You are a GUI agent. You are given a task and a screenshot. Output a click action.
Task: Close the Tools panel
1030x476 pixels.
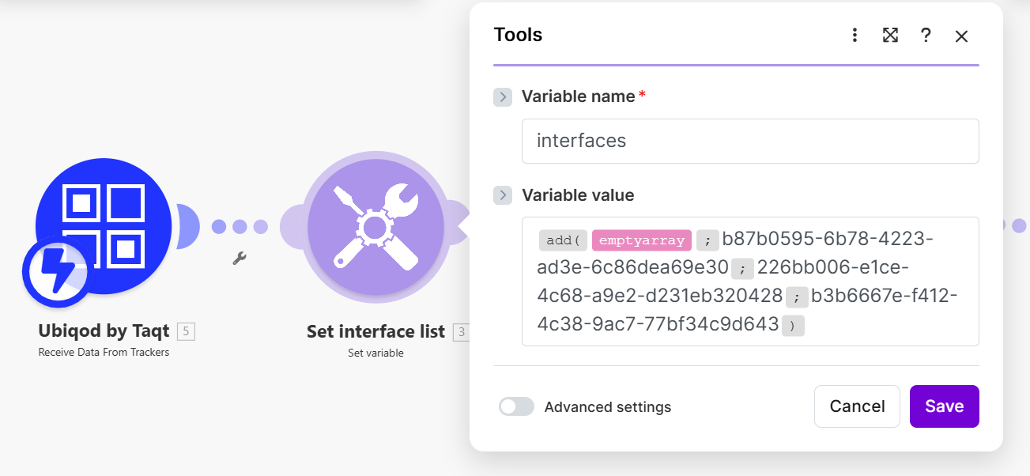[x=961, y=36]
